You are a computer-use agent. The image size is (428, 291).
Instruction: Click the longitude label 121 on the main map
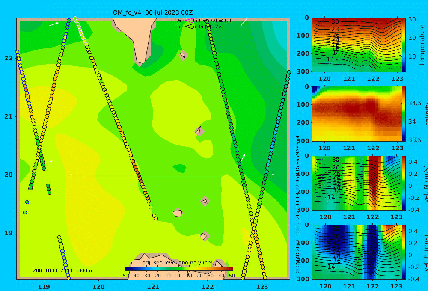[153, 287]
